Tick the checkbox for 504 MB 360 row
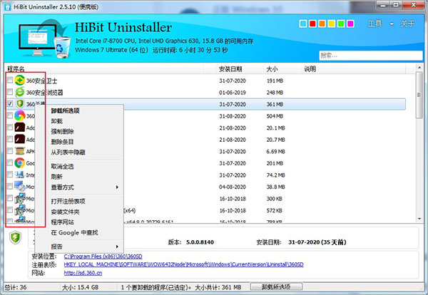Viewport: 428px width, 295px height. click(x=10, y=115)
